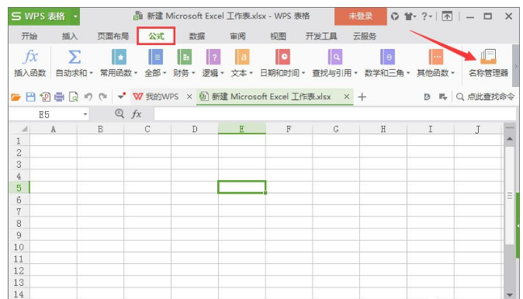Click the Print icon
523x299 pixels.
point(59,97)
